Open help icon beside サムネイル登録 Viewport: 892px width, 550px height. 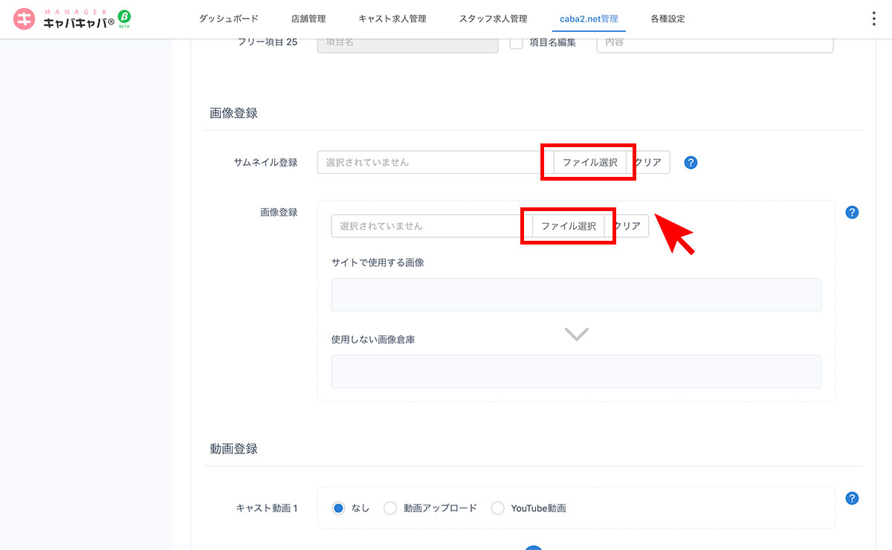pos(691,163)
